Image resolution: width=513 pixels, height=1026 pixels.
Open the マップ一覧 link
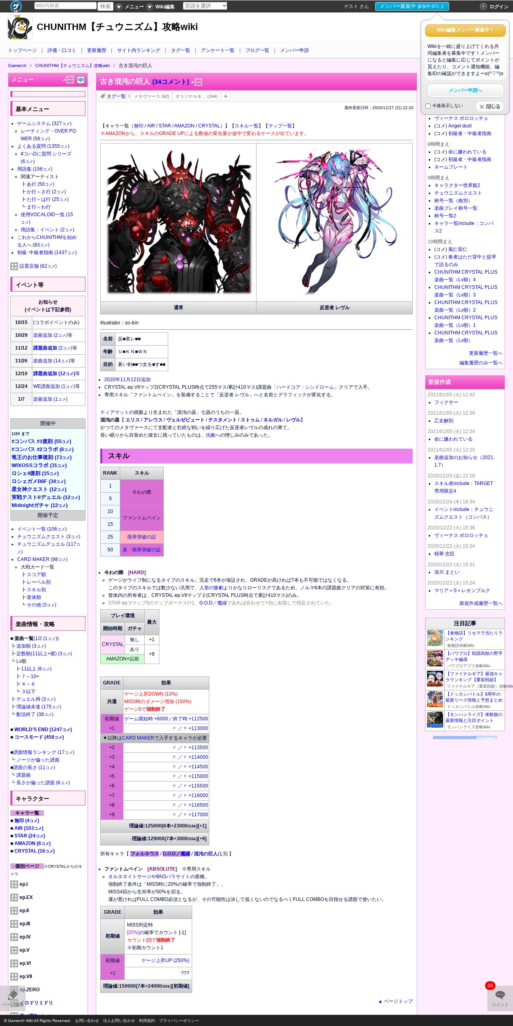(x=280, y=126)
